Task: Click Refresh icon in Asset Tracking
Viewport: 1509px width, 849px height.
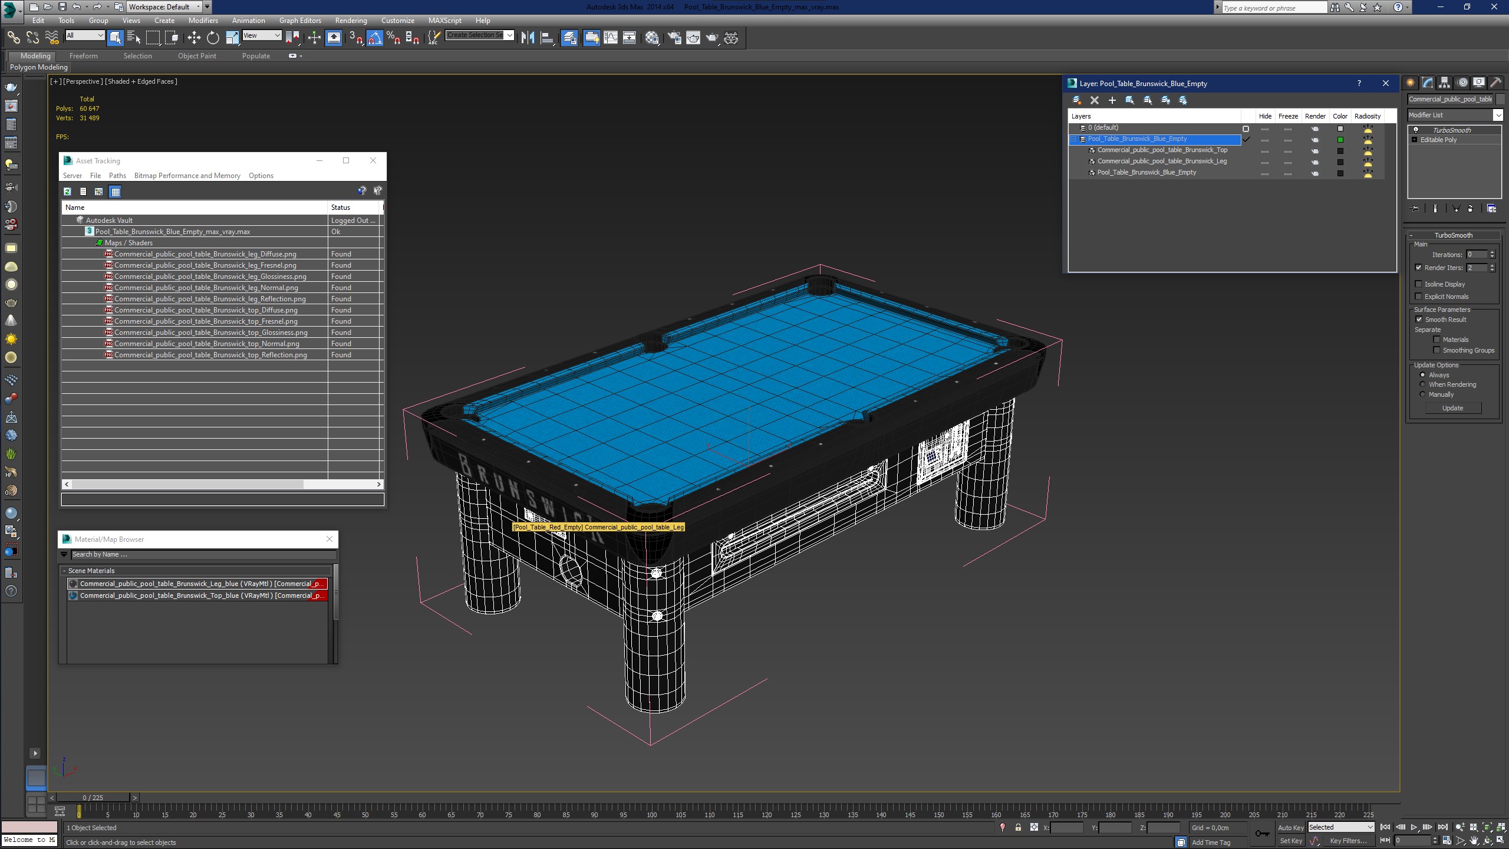Action: 67,191
